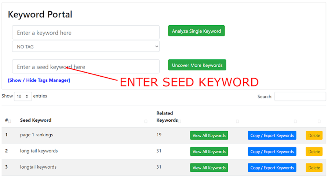328x176 pixels.
Task: Click the seed keyword input field
Action: (85, 67)
